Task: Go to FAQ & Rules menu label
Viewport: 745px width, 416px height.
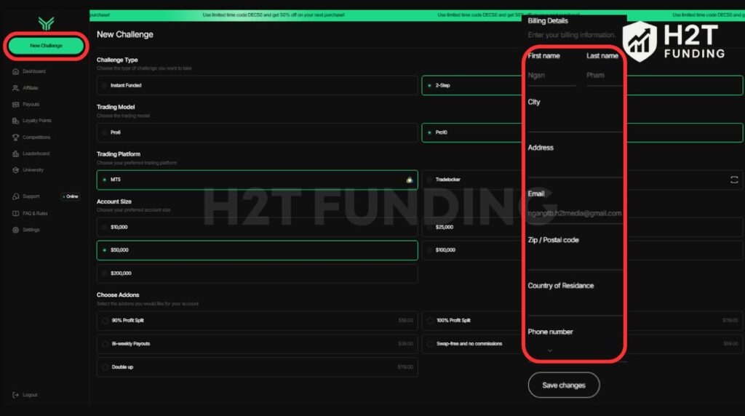Action: pos(35,213)
